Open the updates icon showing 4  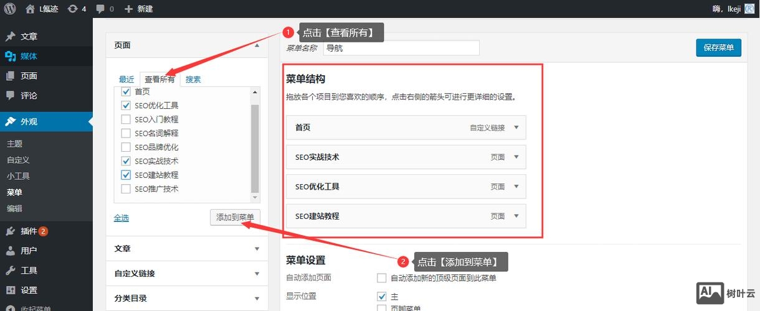coord(72,9)
